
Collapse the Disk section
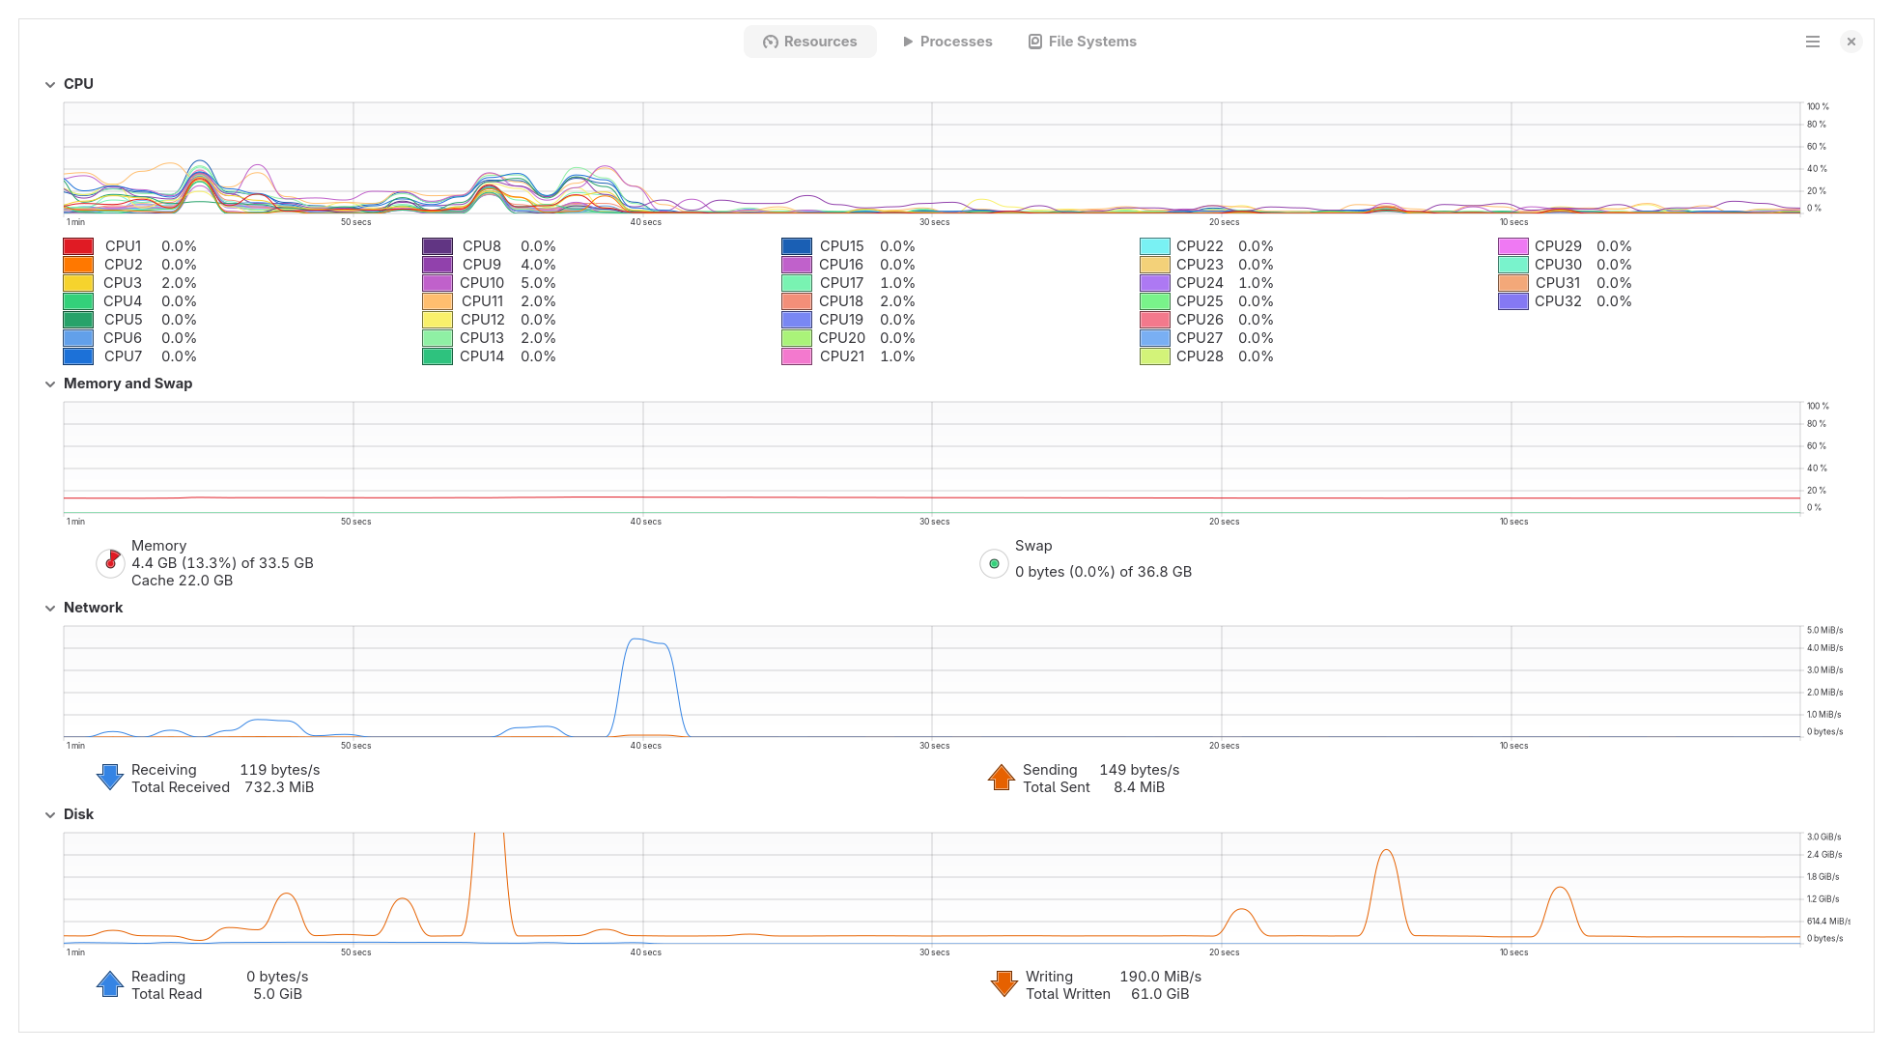point(50,814)
